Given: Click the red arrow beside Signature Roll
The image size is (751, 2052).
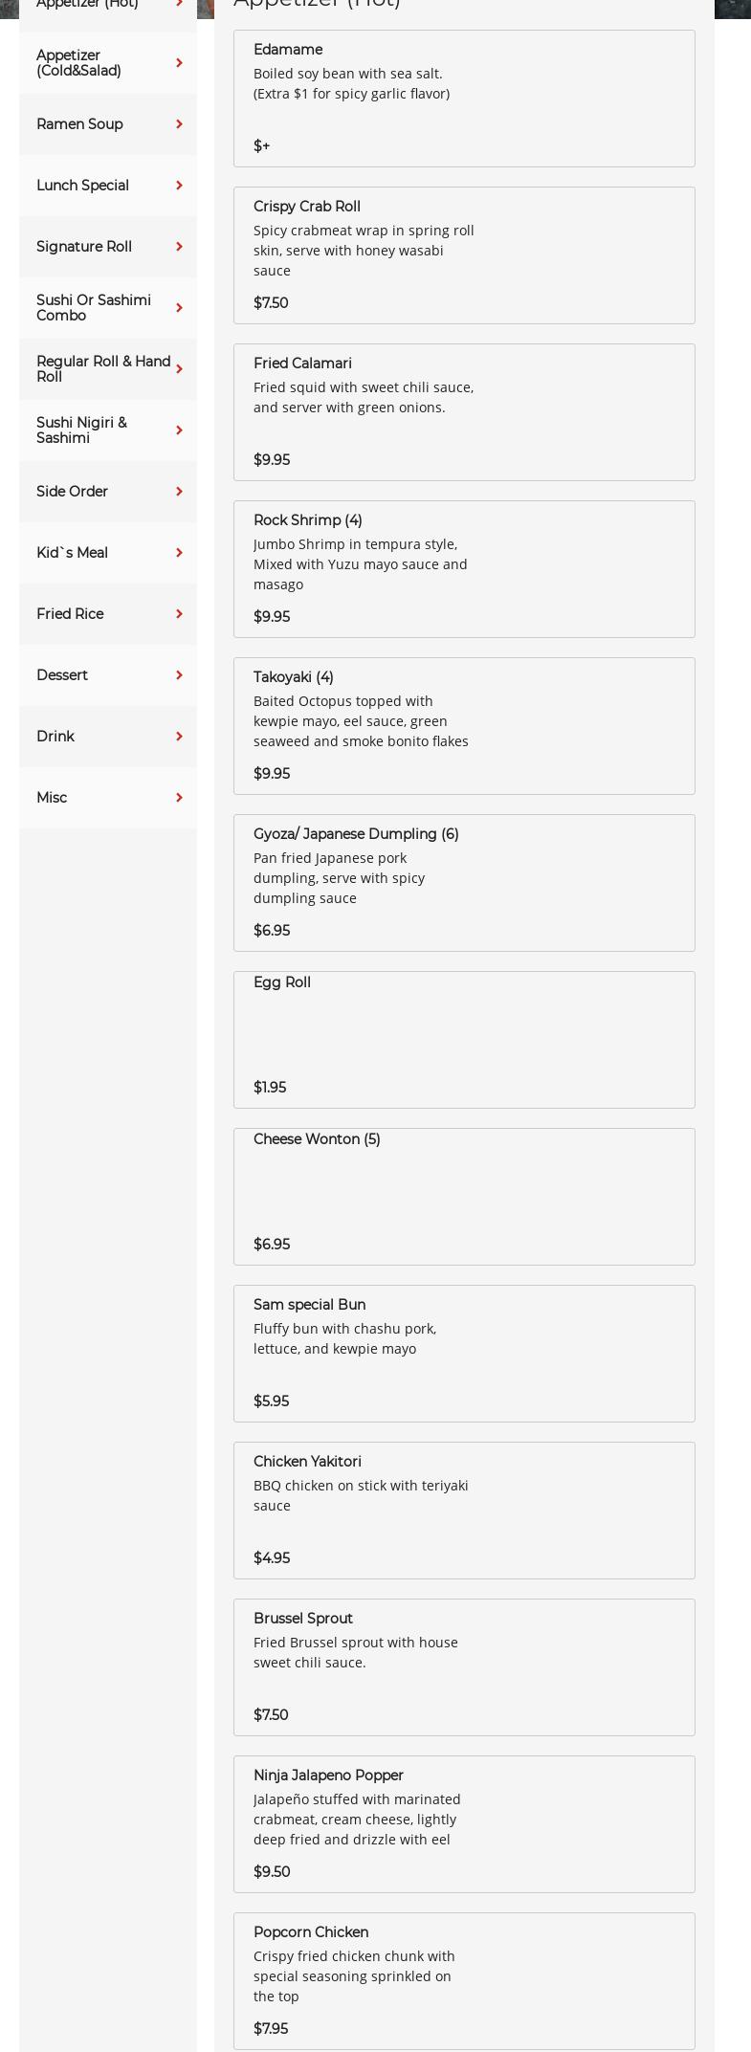Looking at the screenshot, I should pos(179,247).
